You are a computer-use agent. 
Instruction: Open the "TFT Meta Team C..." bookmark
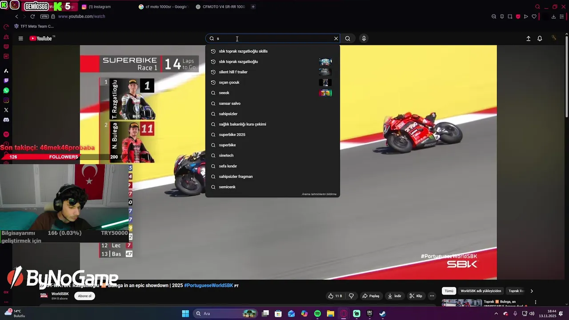34,26
